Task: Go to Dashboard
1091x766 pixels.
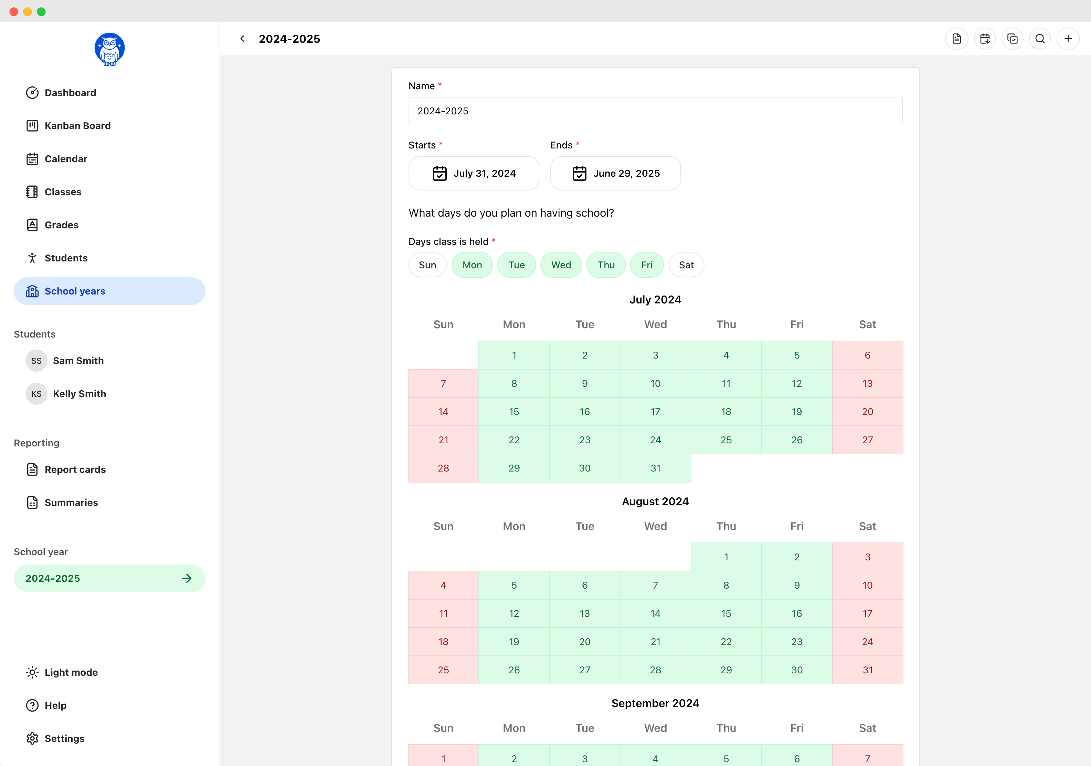Action: 70,93
